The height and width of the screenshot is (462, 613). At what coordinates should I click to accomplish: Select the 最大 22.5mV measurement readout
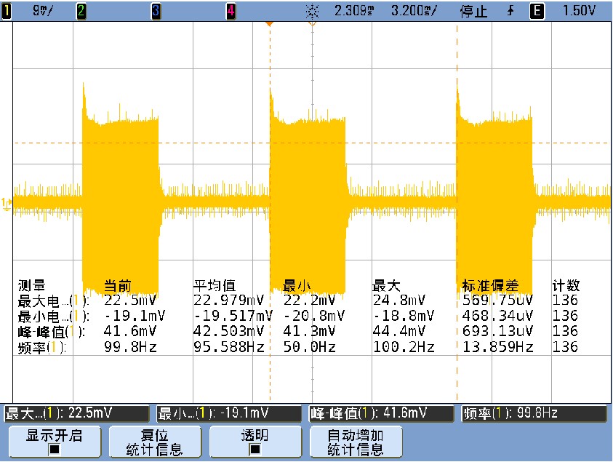point(76,414)
